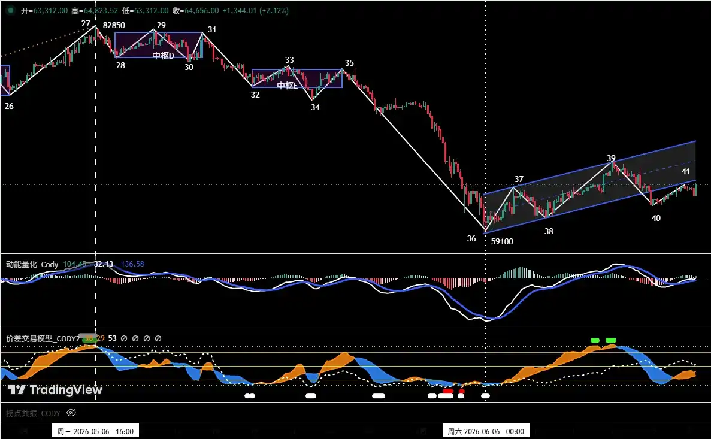Click the red signal marker in 价差交易模型 pane

[x=448, y=390]
